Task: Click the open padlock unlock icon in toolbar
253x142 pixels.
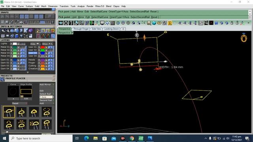Action: pos(237,23)
